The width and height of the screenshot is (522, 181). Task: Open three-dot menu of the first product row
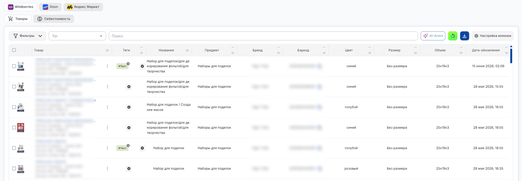coord(107,66)
